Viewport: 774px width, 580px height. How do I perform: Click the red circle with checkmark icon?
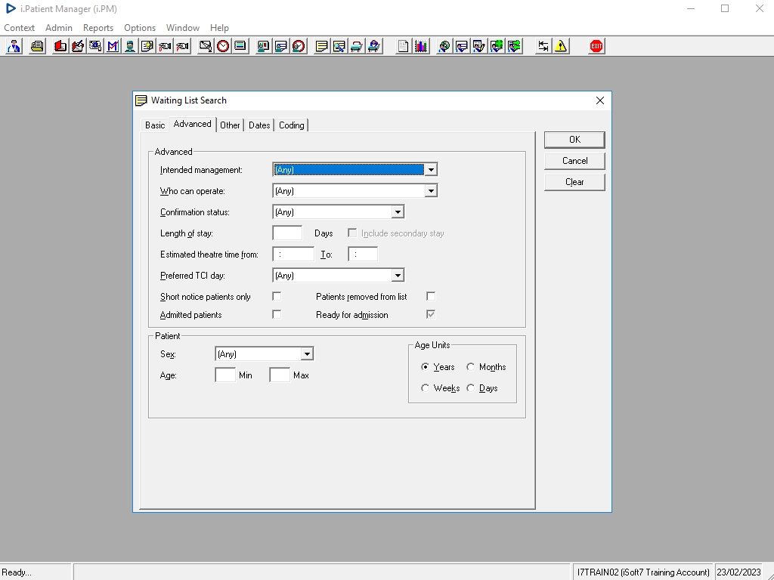pyautogui.click(x=299, y=46)
